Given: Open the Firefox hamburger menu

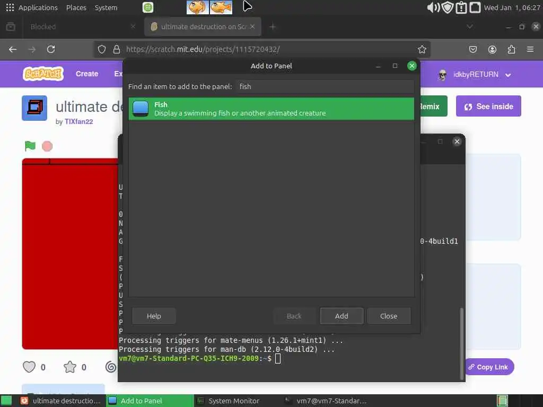Looking at the screenshot, I should coord(530,49).
